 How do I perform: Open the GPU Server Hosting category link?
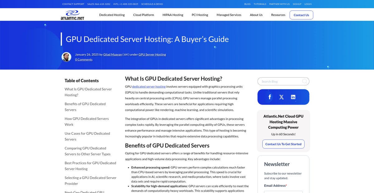click(x=152, y=54)
